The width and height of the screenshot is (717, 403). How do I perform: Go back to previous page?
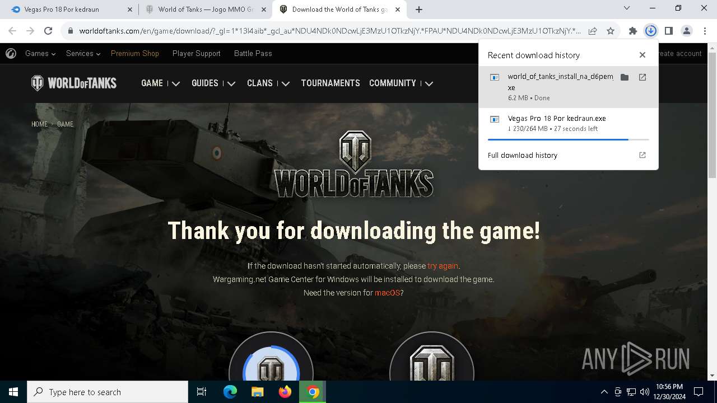(x=12, y=31)
